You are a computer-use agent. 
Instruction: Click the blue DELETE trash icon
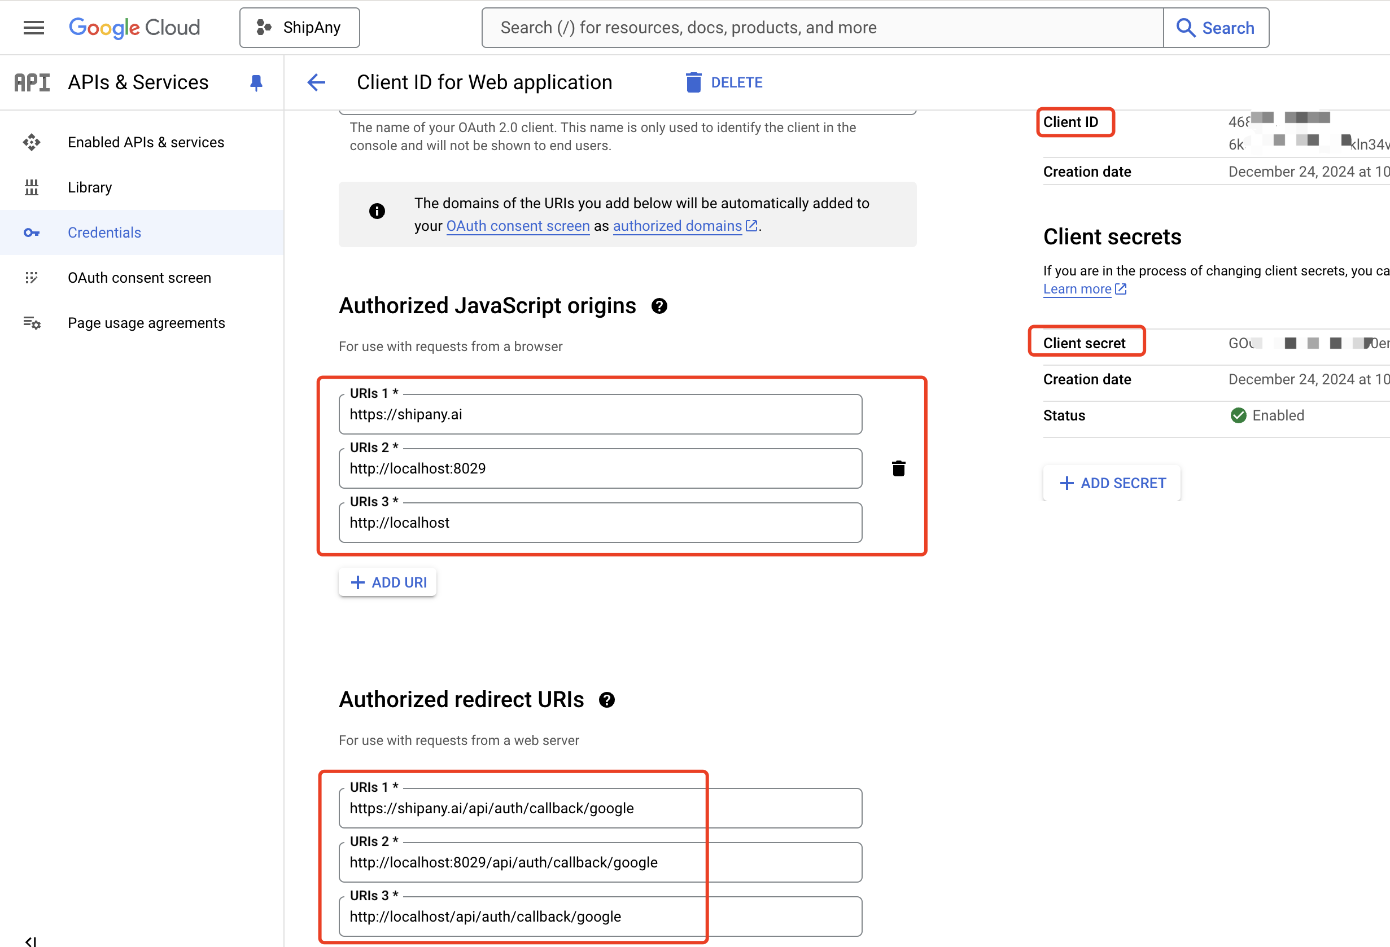693,82
